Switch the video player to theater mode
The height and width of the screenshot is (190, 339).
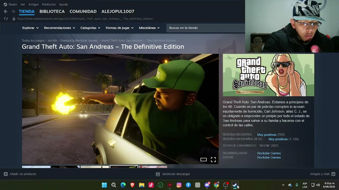(x=203, y=160)
